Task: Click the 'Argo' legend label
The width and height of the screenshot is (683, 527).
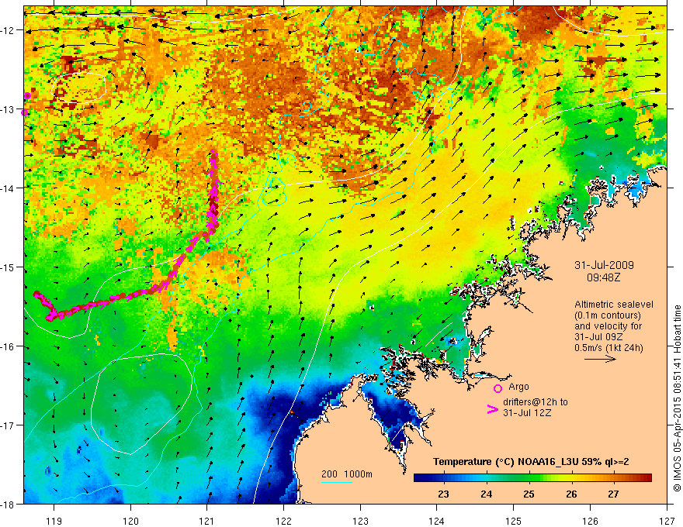Action: [x=518, y=387]
